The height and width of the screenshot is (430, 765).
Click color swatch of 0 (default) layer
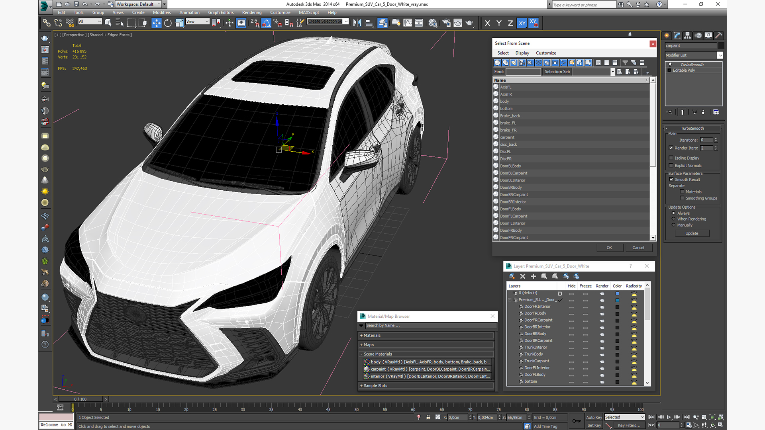coord(617,293)
